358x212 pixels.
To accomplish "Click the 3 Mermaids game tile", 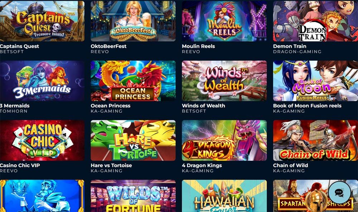I will tap(42, 81).
